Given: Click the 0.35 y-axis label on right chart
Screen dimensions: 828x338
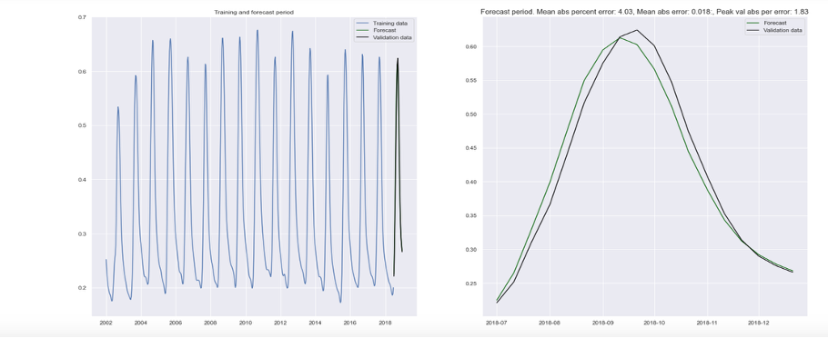Looking at the screenshot, I should pyautogui.click(x=471, y=215).
